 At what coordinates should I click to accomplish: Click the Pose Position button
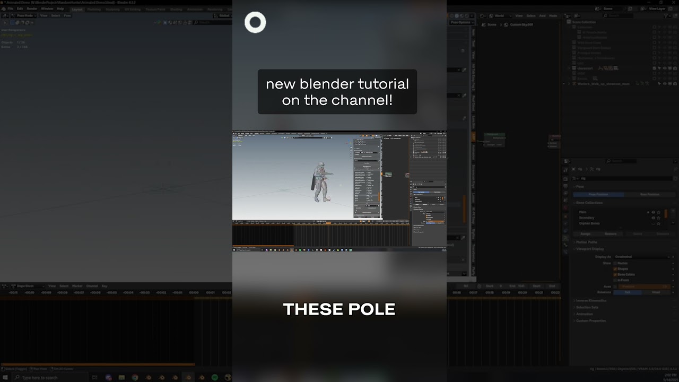[598, 194]
